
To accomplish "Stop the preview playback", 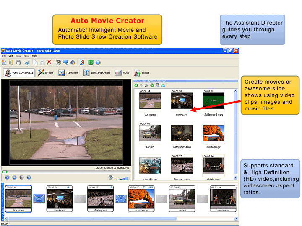I will tap(14, 177).
